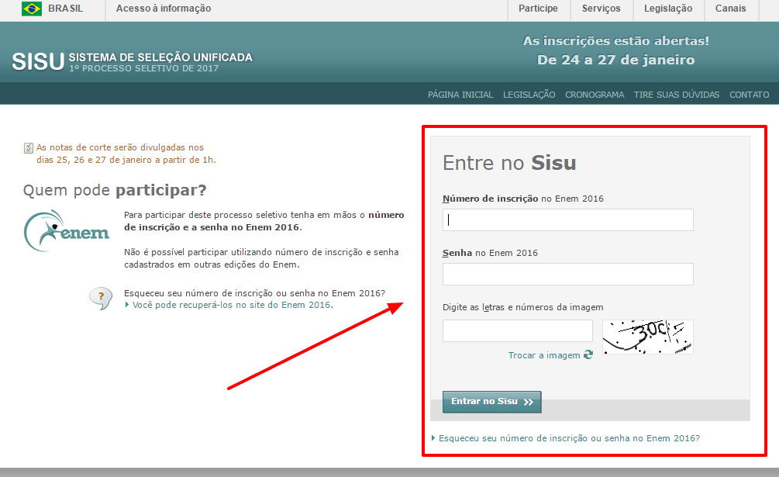Click the captcha image
This screenshot has width=779, height=477.
pyautogui.click(x=647, y=337)
